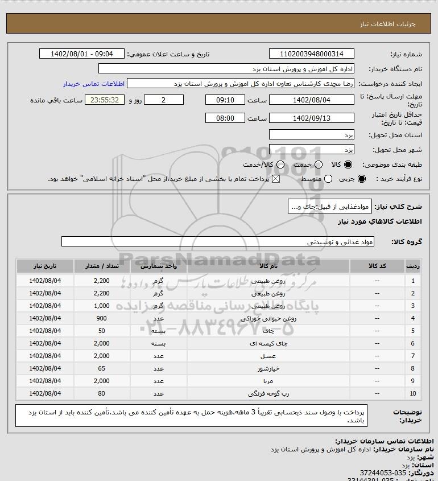Select روغن حیوانی خوراکی in row 4

[x=268, y=318]
